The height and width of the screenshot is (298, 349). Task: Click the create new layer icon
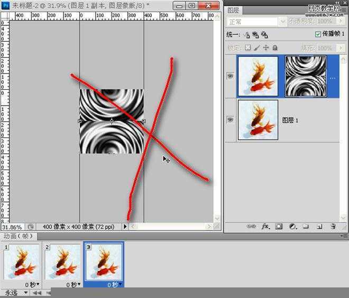point(319,226)
